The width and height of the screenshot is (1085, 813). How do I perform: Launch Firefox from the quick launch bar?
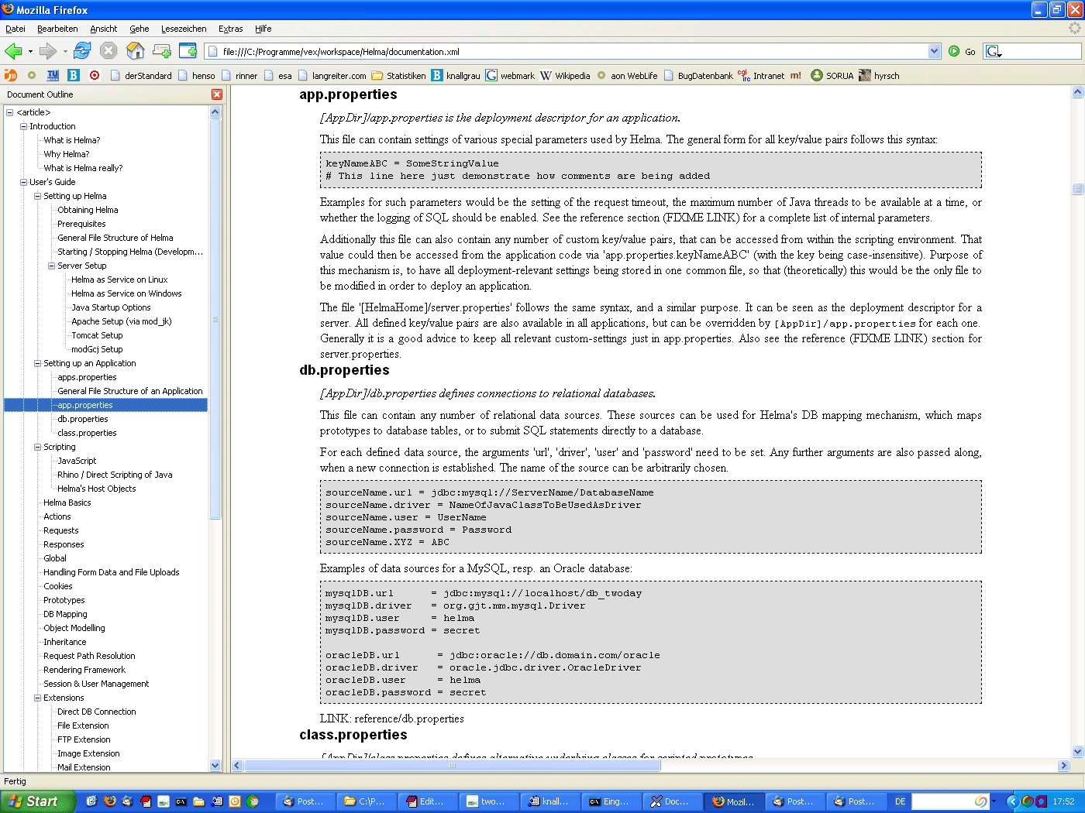pyautogui.click(x=110, y=801)
